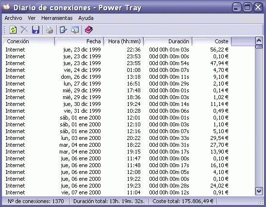Select date vie, 24 dic 1999

click(83, 70)
